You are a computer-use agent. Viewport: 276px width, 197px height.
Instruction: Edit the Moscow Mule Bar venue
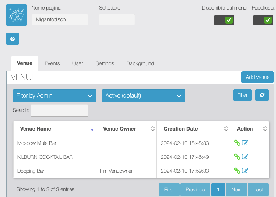[245, 143]
